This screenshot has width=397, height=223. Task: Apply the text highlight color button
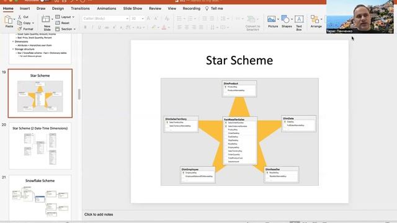click(154, 27)
